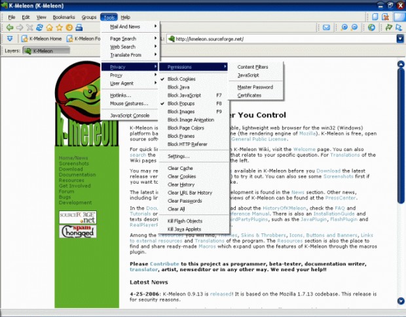Open K-Meleon Home bookmark button
This screenshot has width=406, height=317.
[x=42, y=39]
